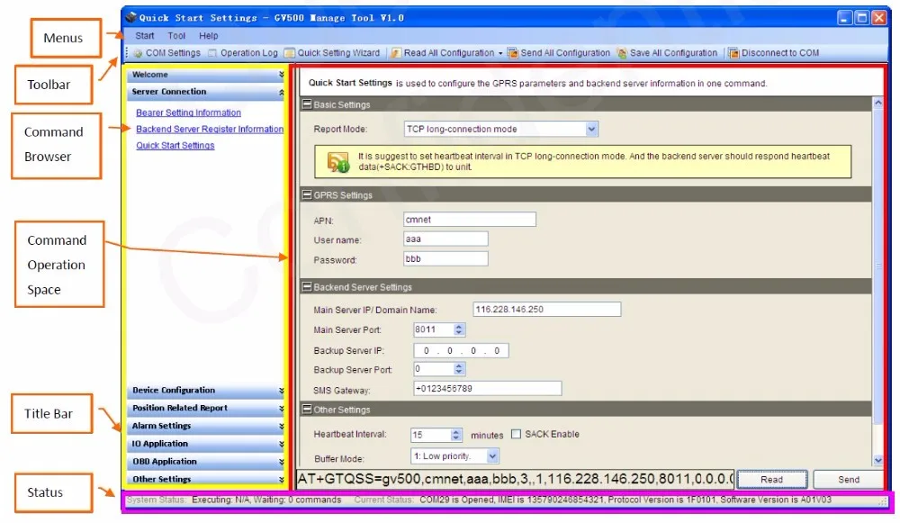Screen dimensions: 900x523
Task: Click the Backup Server IP field
Action: coord(461,351)
